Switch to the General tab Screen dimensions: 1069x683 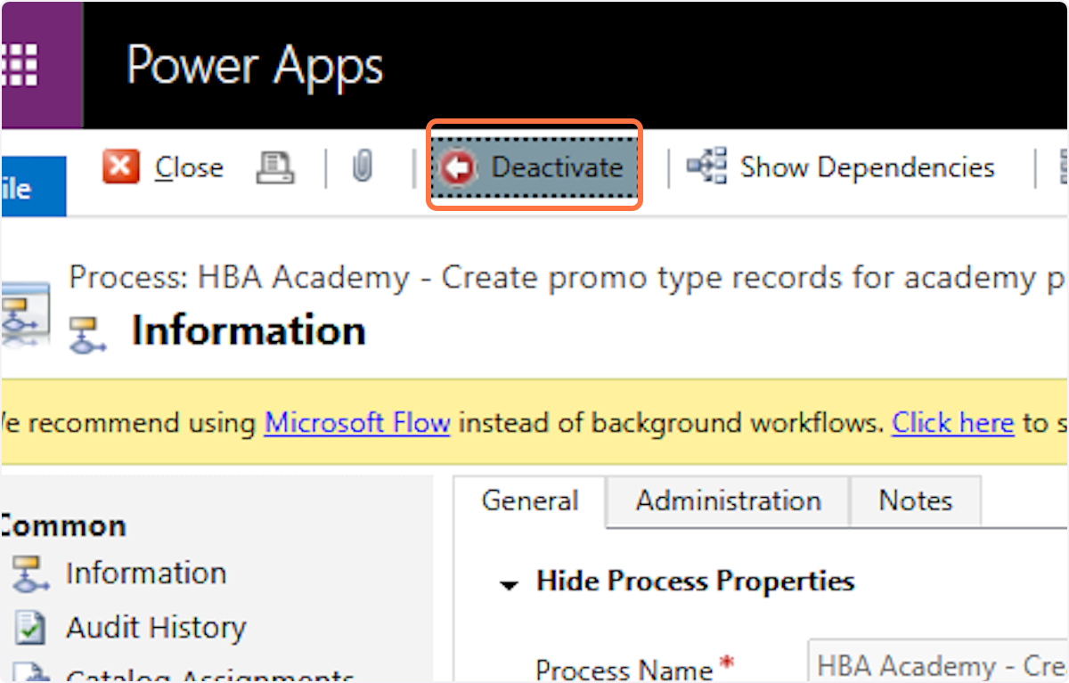(x=530, y=501)
